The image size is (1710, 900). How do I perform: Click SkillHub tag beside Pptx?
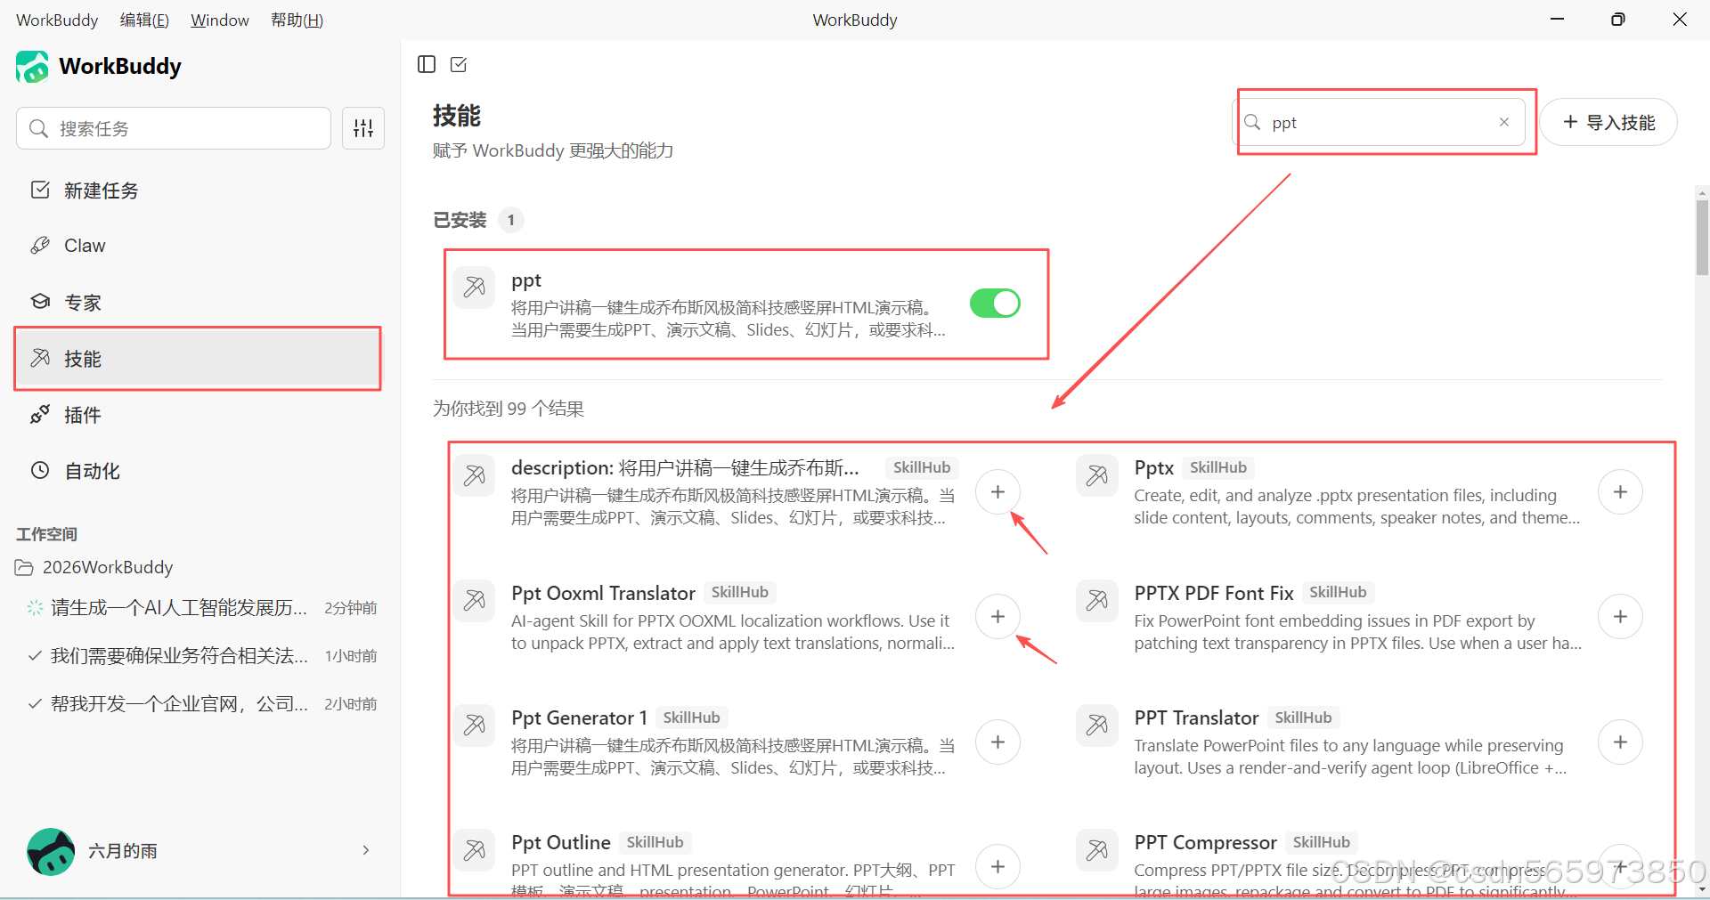[1218, 467]
